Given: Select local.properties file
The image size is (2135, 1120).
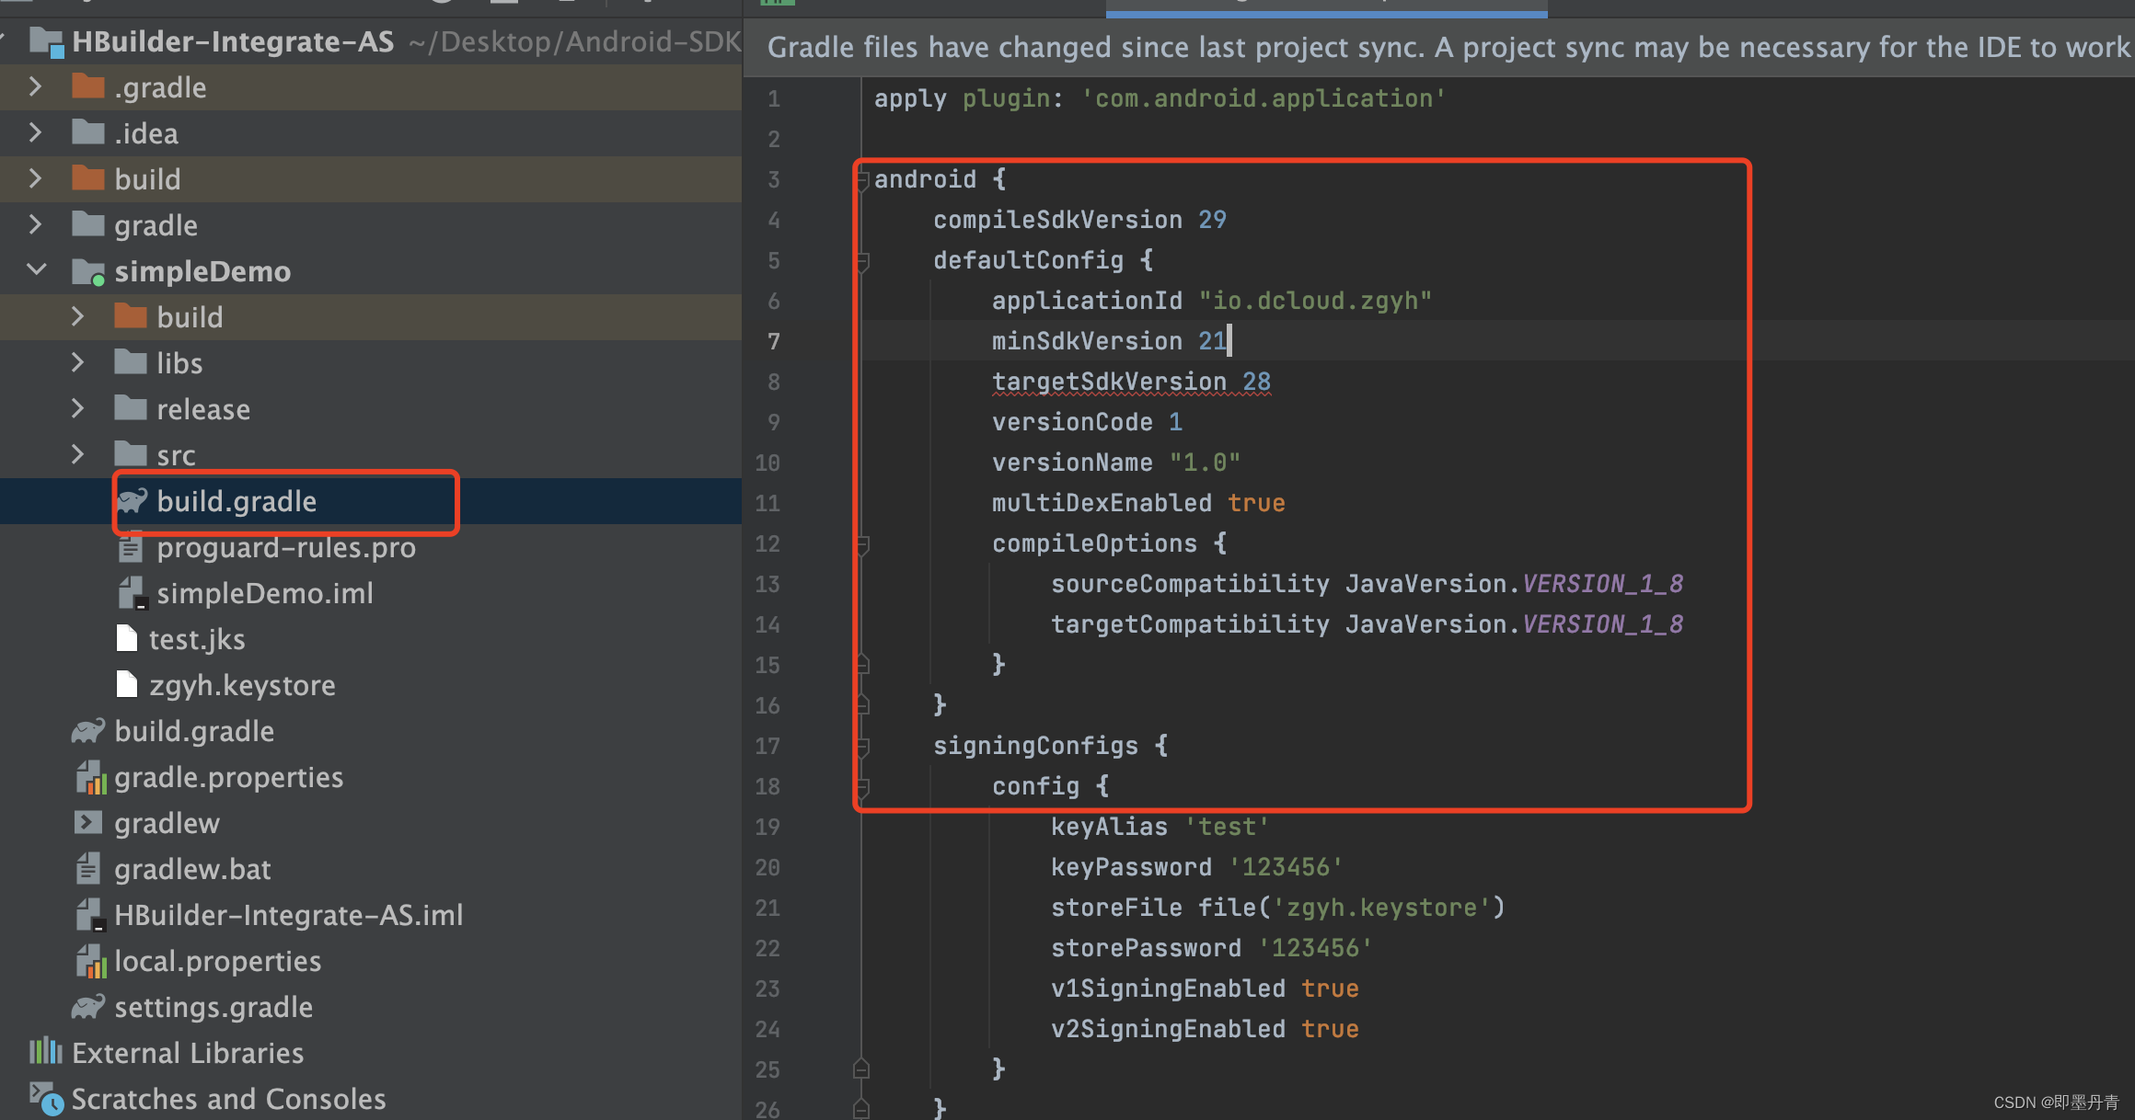Looking at the screenshot, I should coord(217,961).
